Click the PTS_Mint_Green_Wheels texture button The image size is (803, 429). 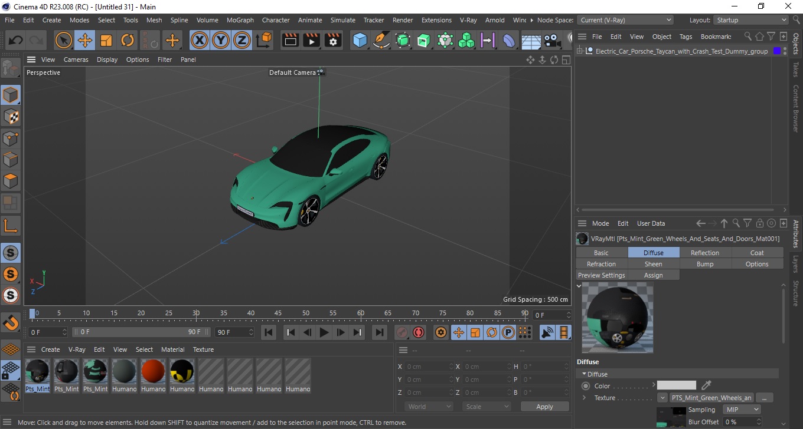tap(711, 398)
